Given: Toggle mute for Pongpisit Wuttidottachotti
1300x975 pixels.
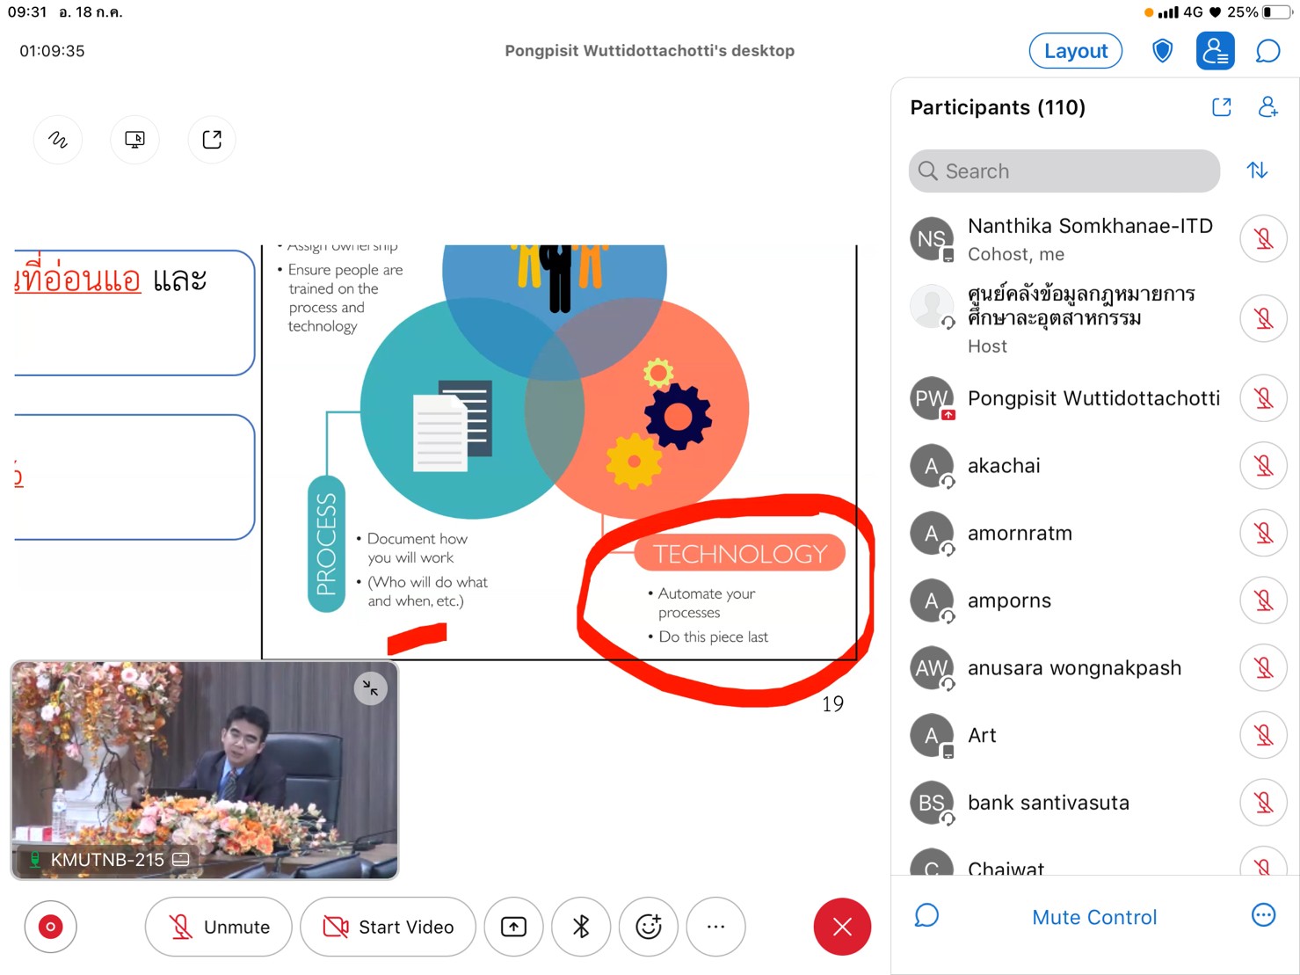Looking at the screenshot, I should click(1263, 398).
